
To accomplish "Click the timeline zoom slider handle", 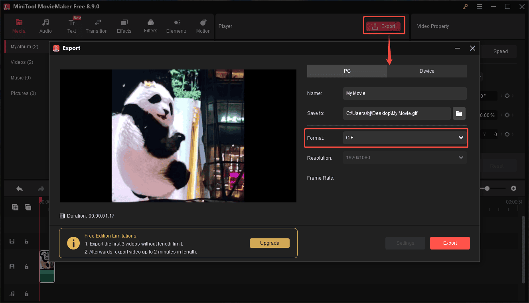I will pyautogui.click(x=487, y=188).
